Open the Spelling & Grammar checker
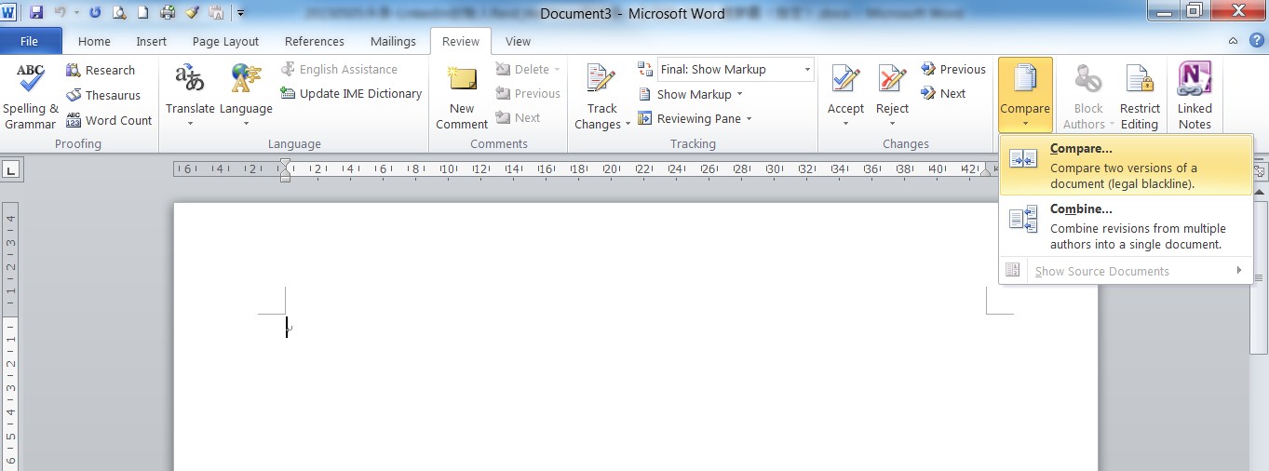Screen dimensions: 1269x471 click(31, 96)
